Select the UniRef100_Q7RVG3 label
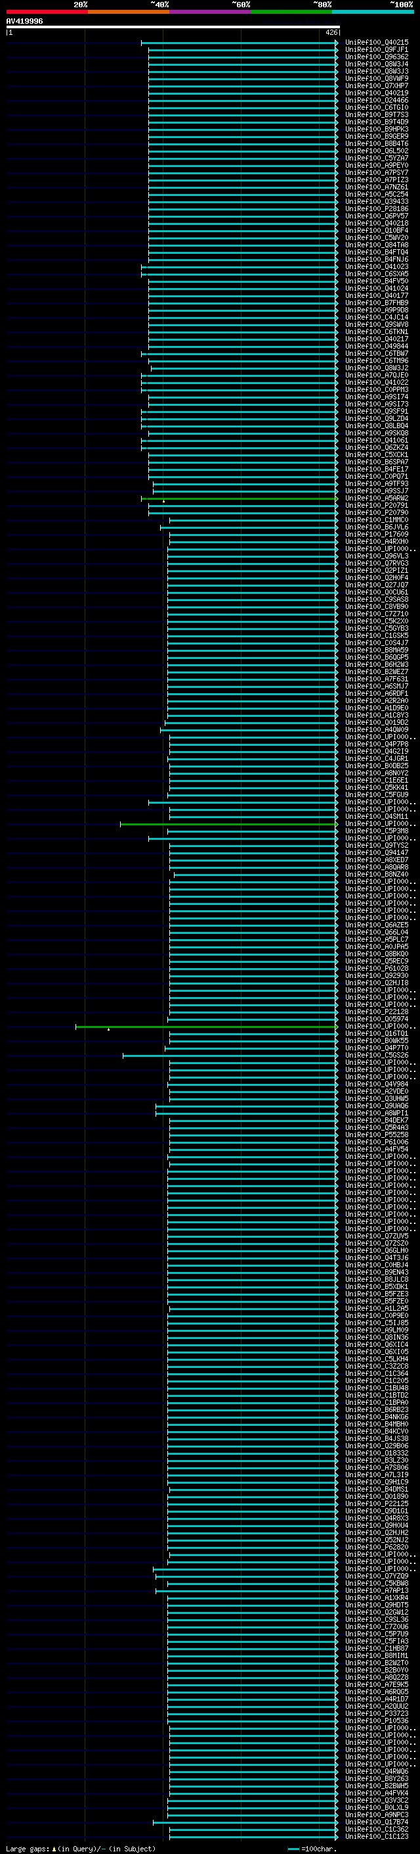The height and width of the screenshot is (1854, 420). click(x=377, y=563)
